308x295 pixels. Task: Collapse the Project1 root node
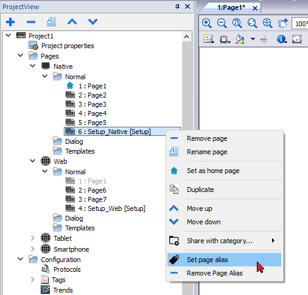point(9,35)
